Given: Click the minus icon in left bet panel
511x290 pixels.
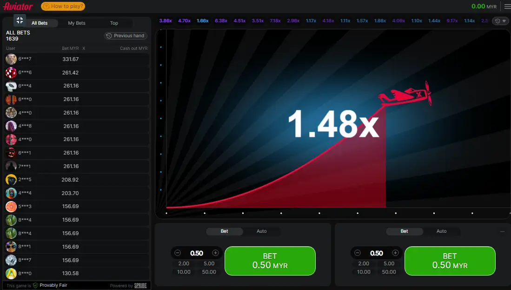Looking at the screenshot, I should (x=178, y=253).
